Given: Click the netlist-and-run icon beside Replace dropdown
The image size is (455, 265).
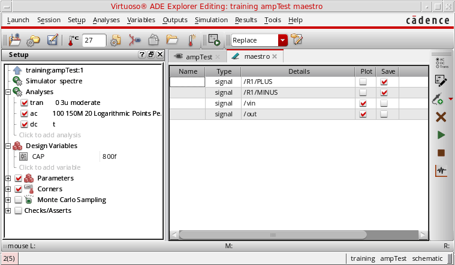Looking at the screenshot, I should tap(214, 41).
